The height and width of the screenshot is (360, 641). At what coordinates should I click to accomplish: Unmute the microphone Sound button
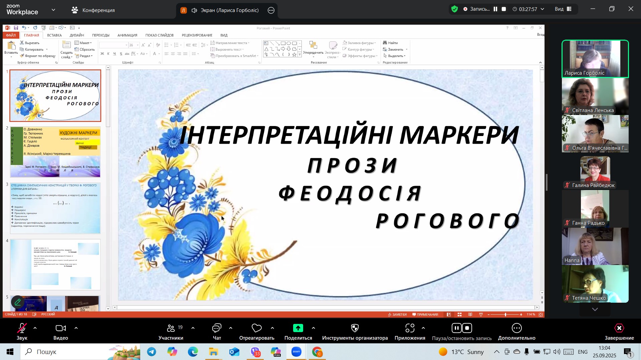(22, 329)
